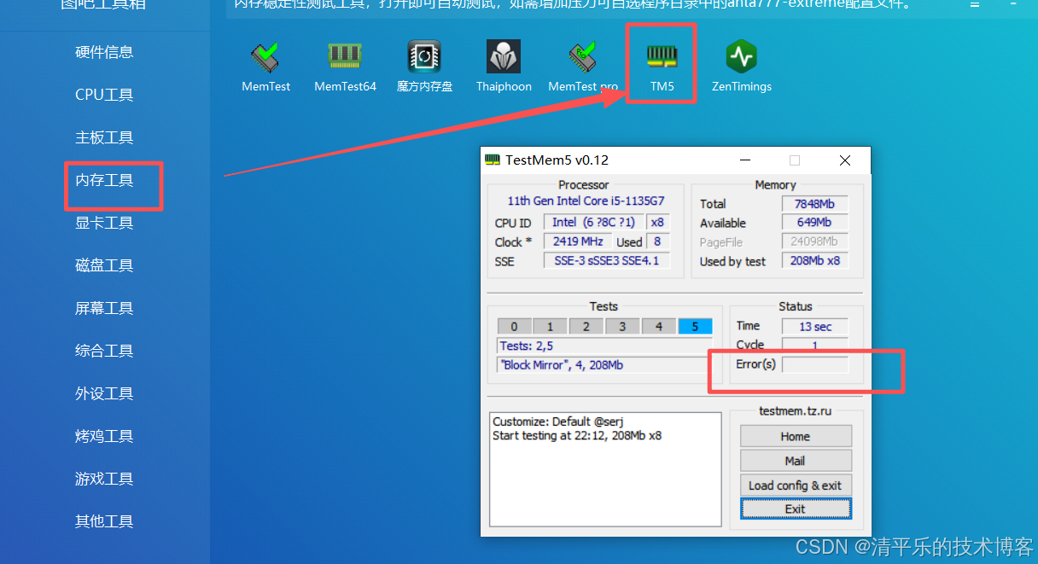Launch the Thaiphoon icon
The height and width of the screenshot is (564, 1038).
(504, 56)
